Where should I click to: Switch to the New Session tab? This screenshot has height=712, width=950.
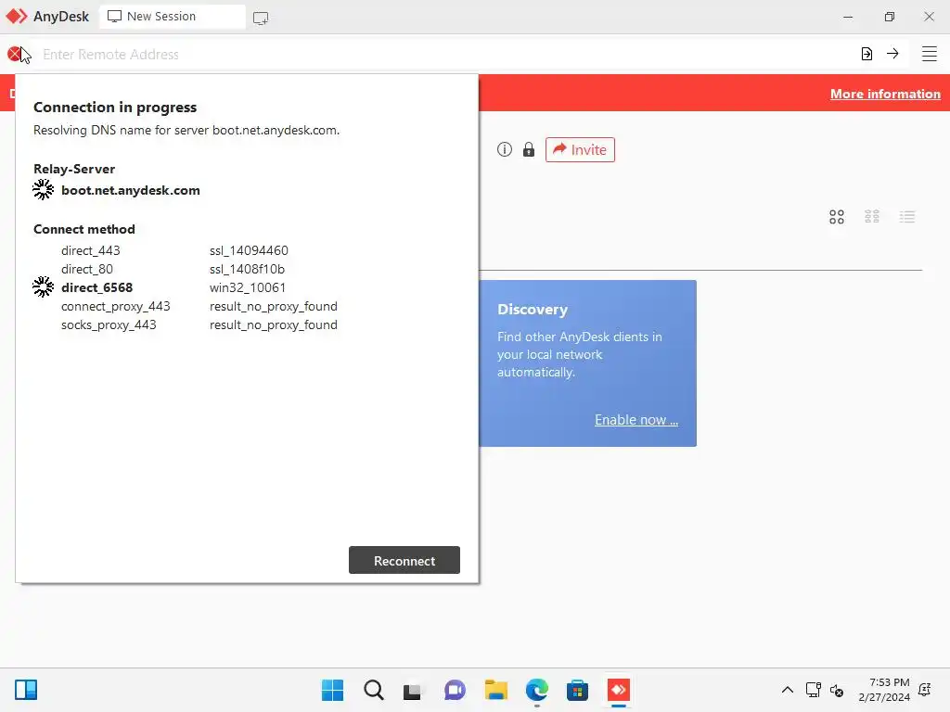tap(173, 17)
